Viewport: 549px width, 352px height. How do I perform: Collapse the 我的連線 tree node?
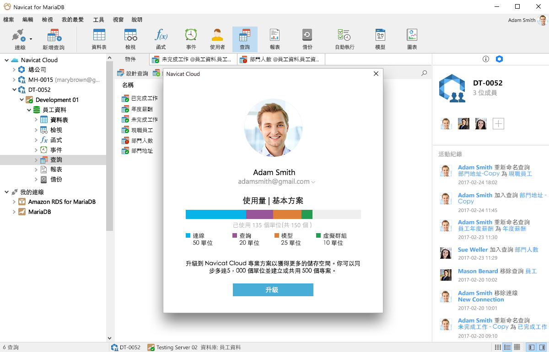coord(6,192)
